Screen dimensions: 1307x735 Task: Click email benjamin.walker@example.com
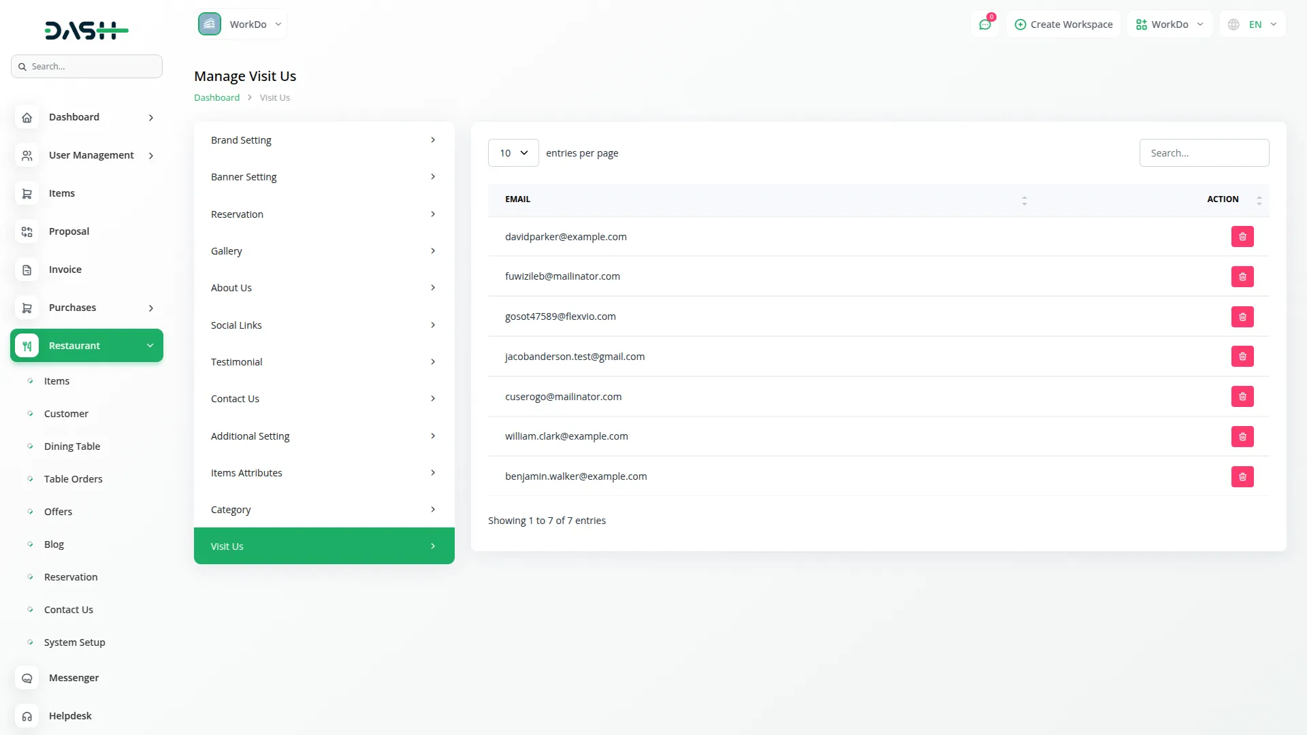click(576, 476)
